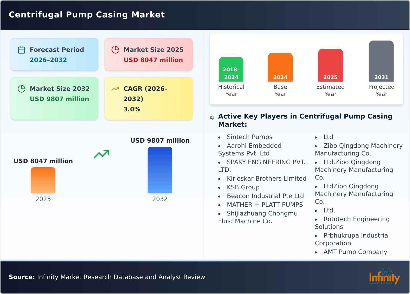The height and width of the screenshot is (294, 410).
Task: Switch to the CAGR (2026–2032) card
Action: 149,98
